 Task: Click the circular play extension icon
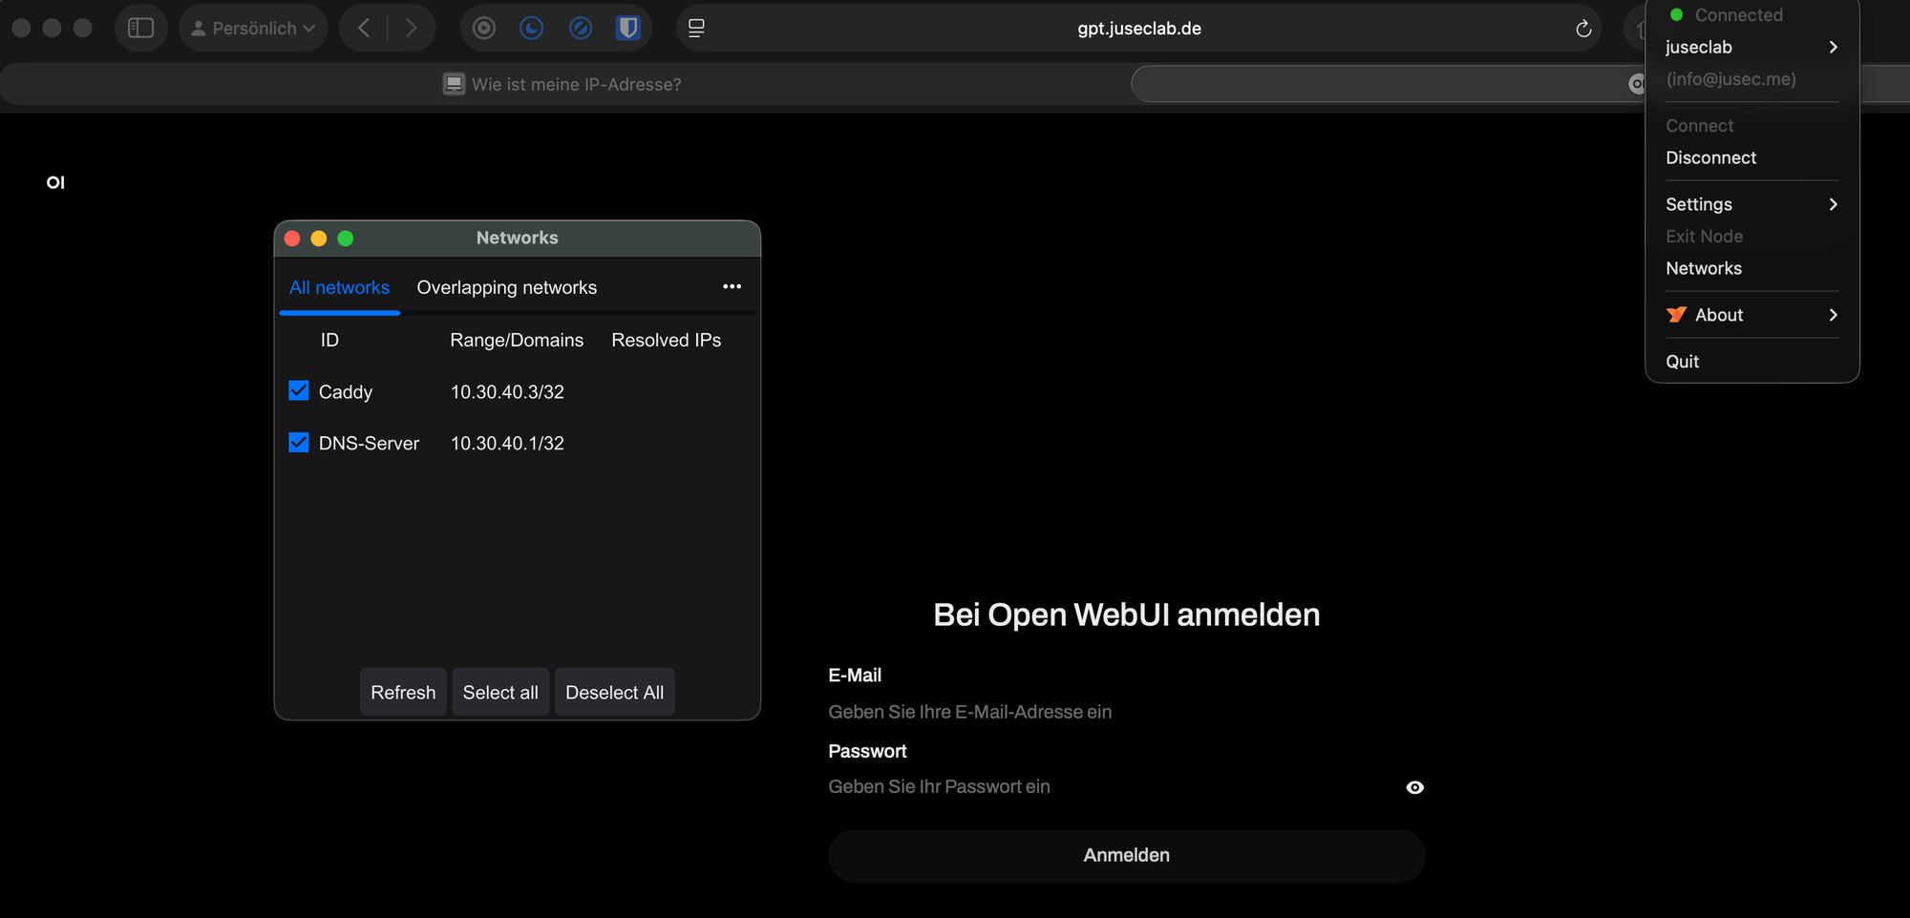[x=484, y=29]
